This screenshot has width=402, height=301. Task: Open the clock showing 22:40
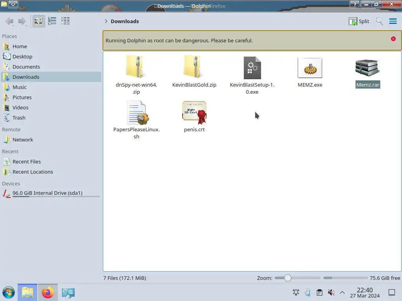(x=365, y=292)
